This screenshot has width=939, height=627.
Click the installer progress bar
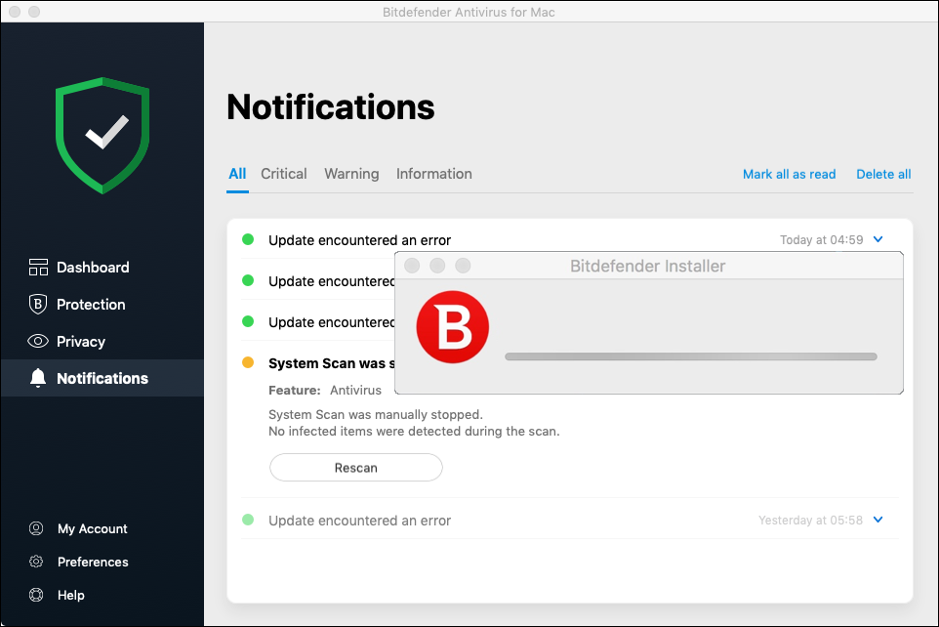tap(691, 356)
